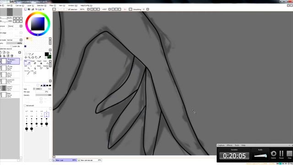
Task: Select the Pen brush tool
Action: 27,62
